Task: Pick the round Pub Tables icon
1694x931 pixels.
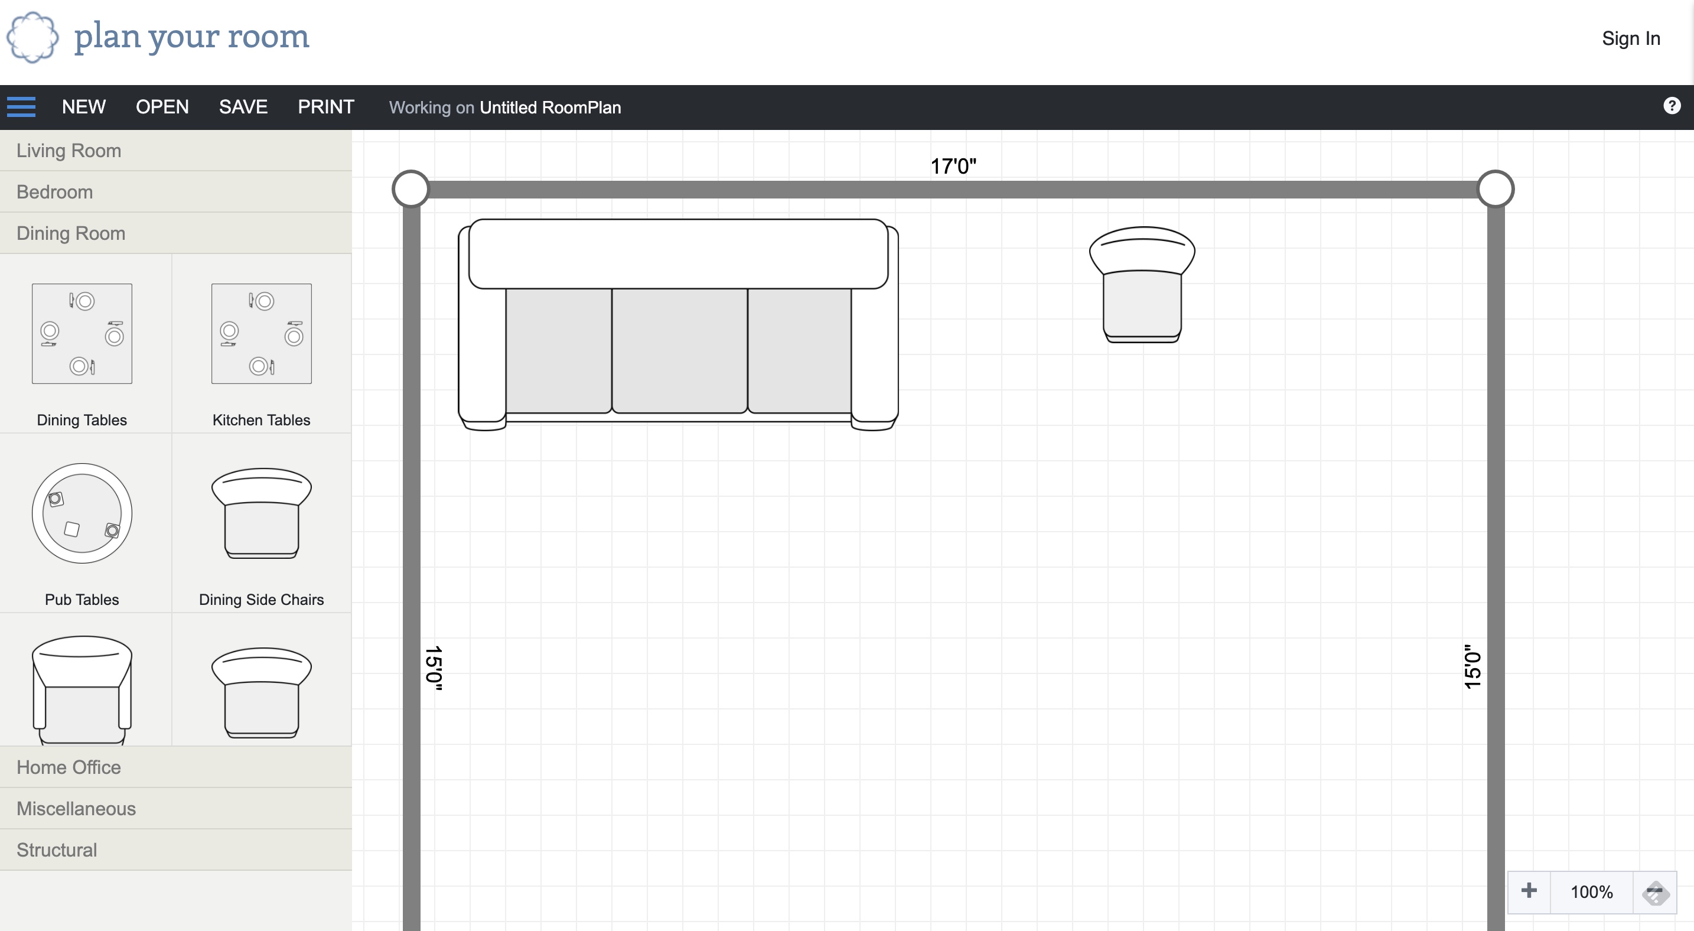Action: [x=82, y=513]
